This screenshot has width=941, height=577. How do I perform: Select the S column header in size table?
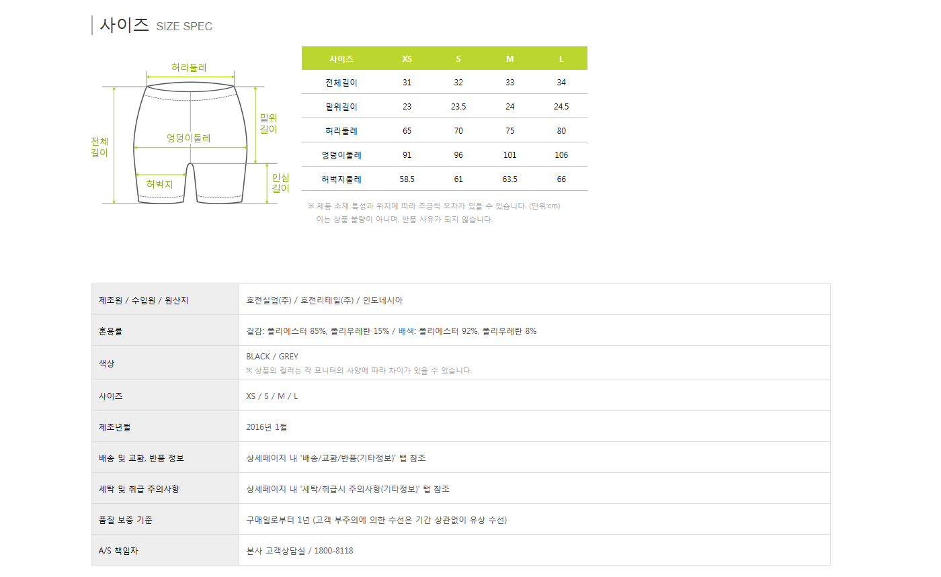458,58
